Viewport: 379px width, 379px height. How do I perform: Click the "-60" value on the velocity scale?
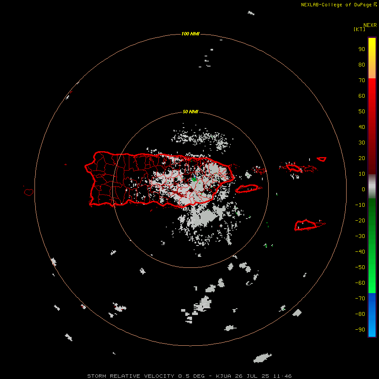pos(360,283)
